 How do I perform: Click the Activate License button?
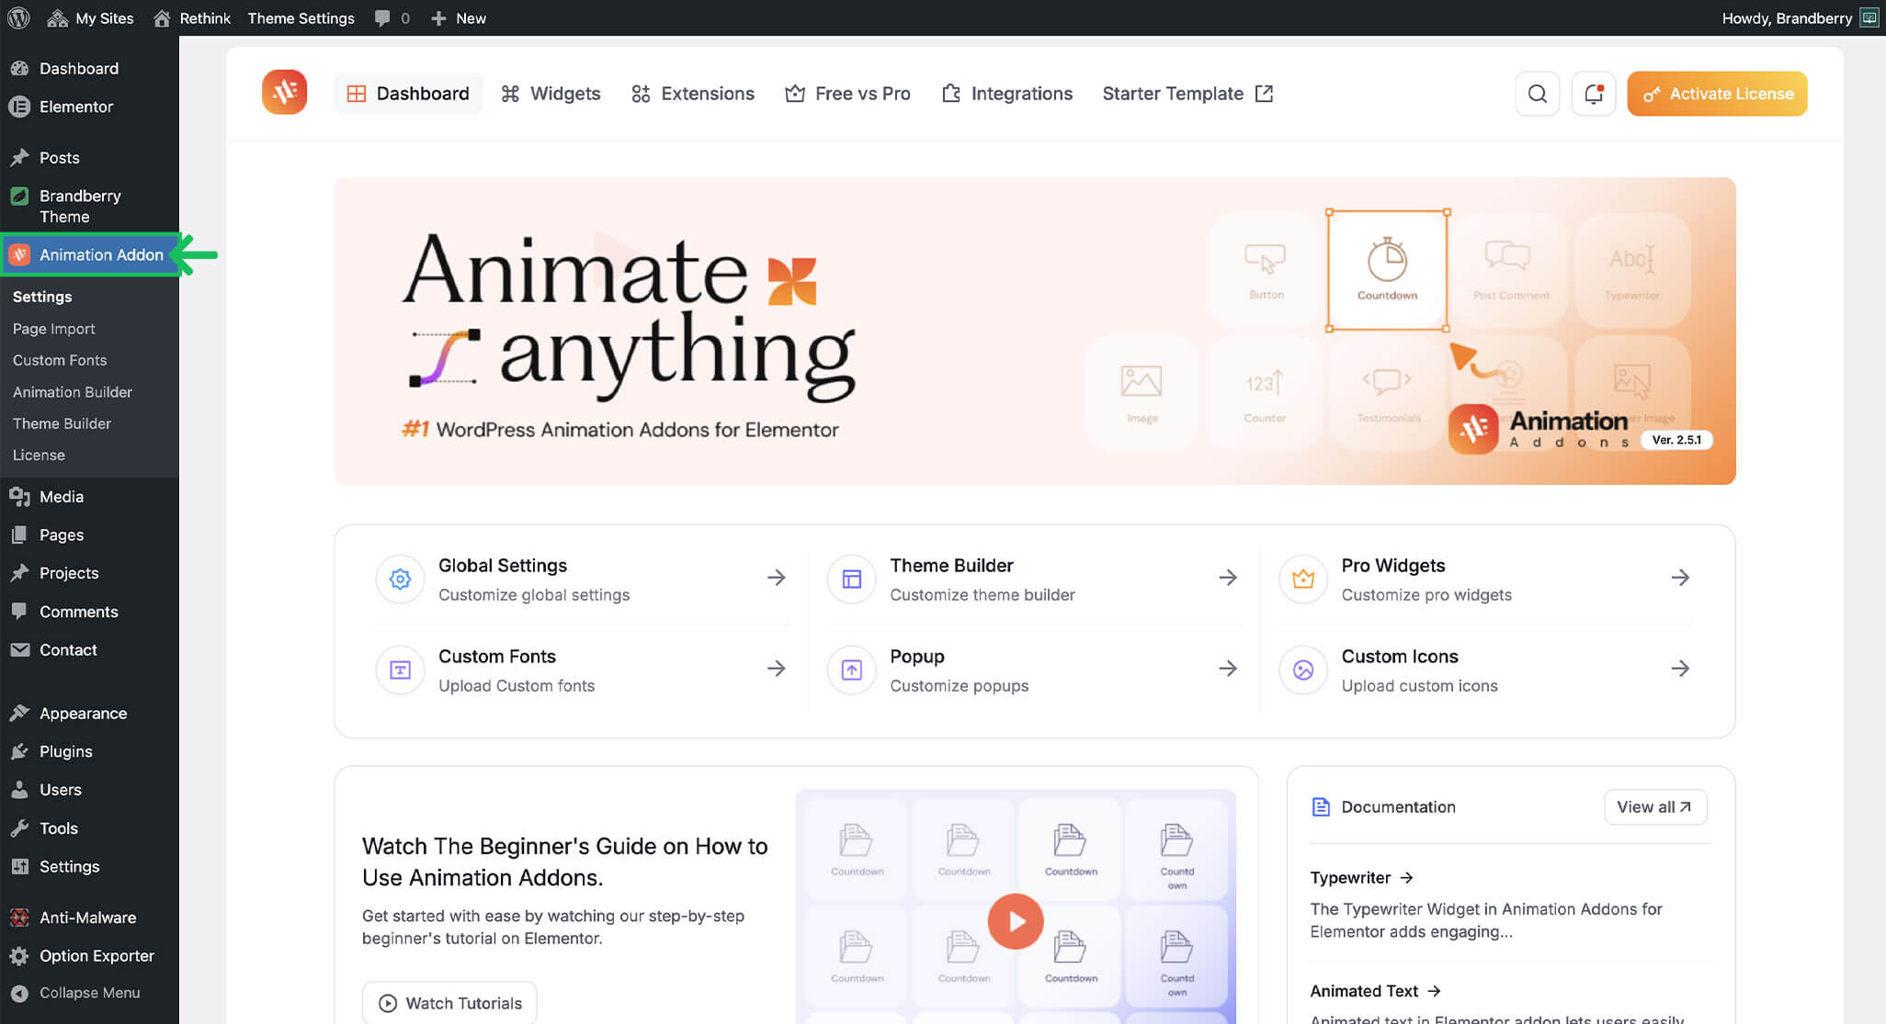pyautogui.click(x=1716, y=94)
